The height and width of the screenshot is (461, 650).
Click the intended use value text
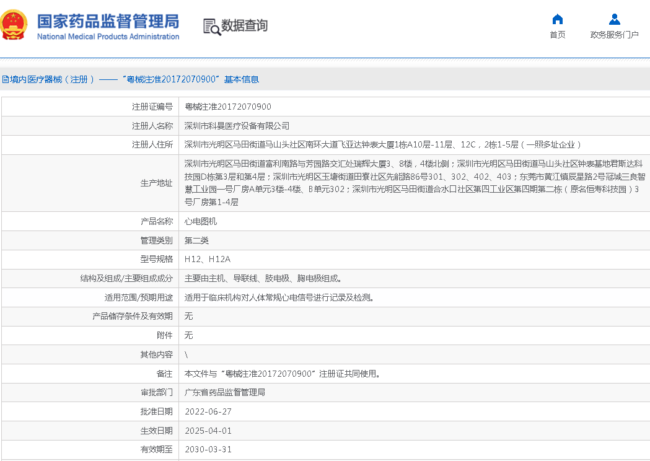click(279, 297)
